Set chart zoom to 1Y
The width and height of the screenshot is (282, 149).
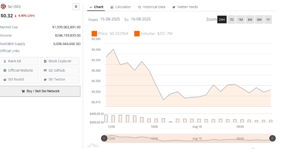pos(268,19)
